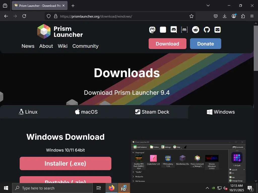Switch to the Steam Deck download tab
Screen dimensions: 258x193
point(152,112)
